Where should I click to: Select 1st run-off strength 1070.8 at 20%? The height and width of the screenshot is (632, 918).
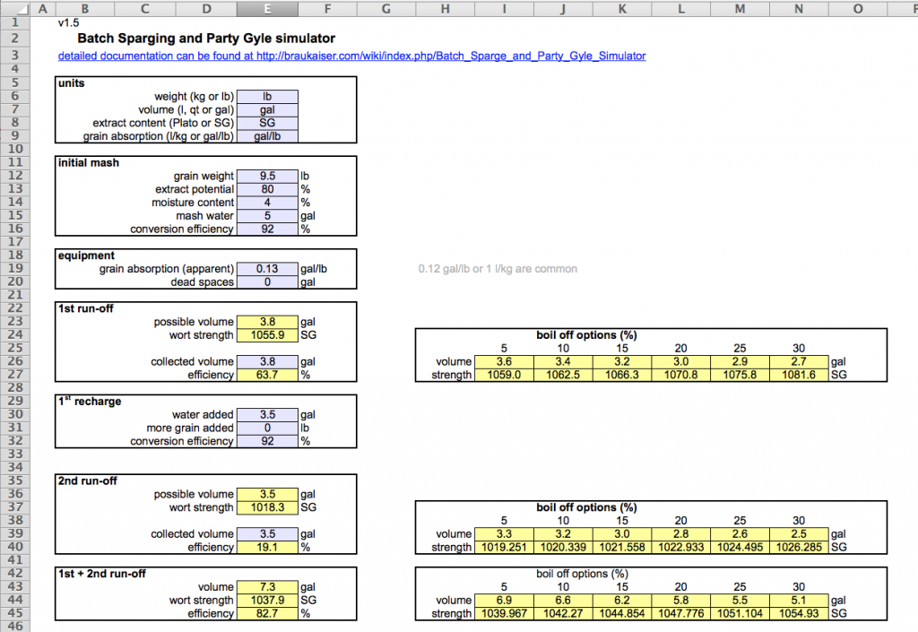(x=681, y=375)
